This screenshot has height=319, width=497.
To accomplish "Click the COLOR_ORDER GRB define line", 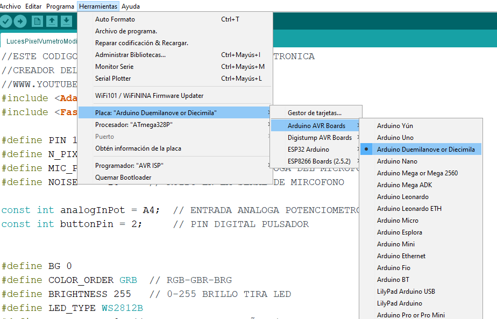I will click(x=69, y=280).
